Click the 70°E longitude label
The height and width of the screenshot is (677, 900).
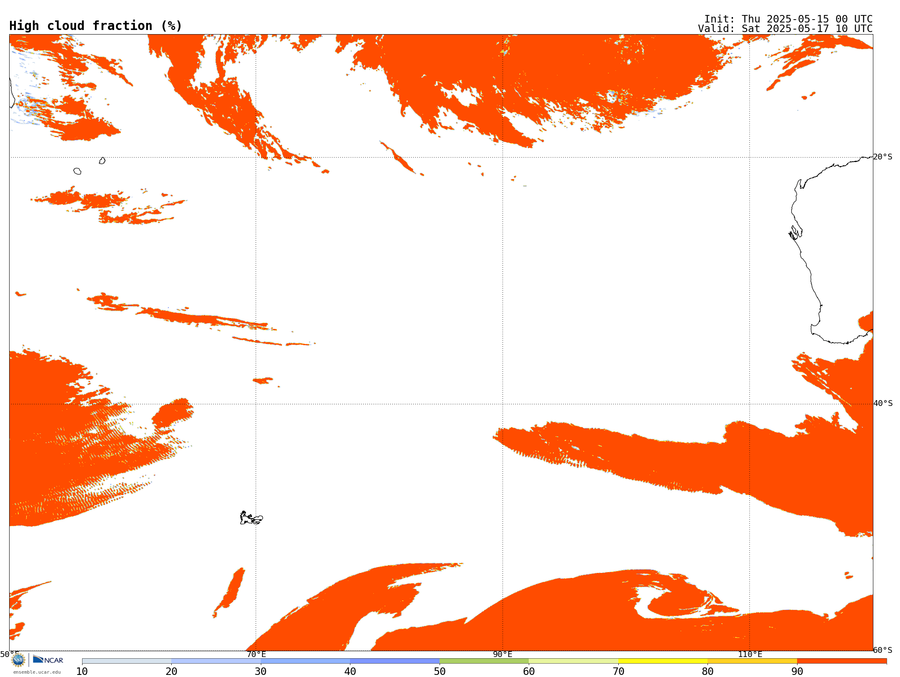[x=256, y=654]
